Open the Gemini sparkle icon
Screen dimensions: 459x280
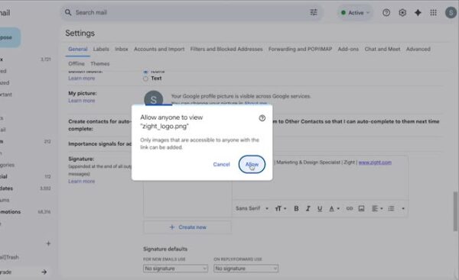pyautogui.click(x=418, y=12)
